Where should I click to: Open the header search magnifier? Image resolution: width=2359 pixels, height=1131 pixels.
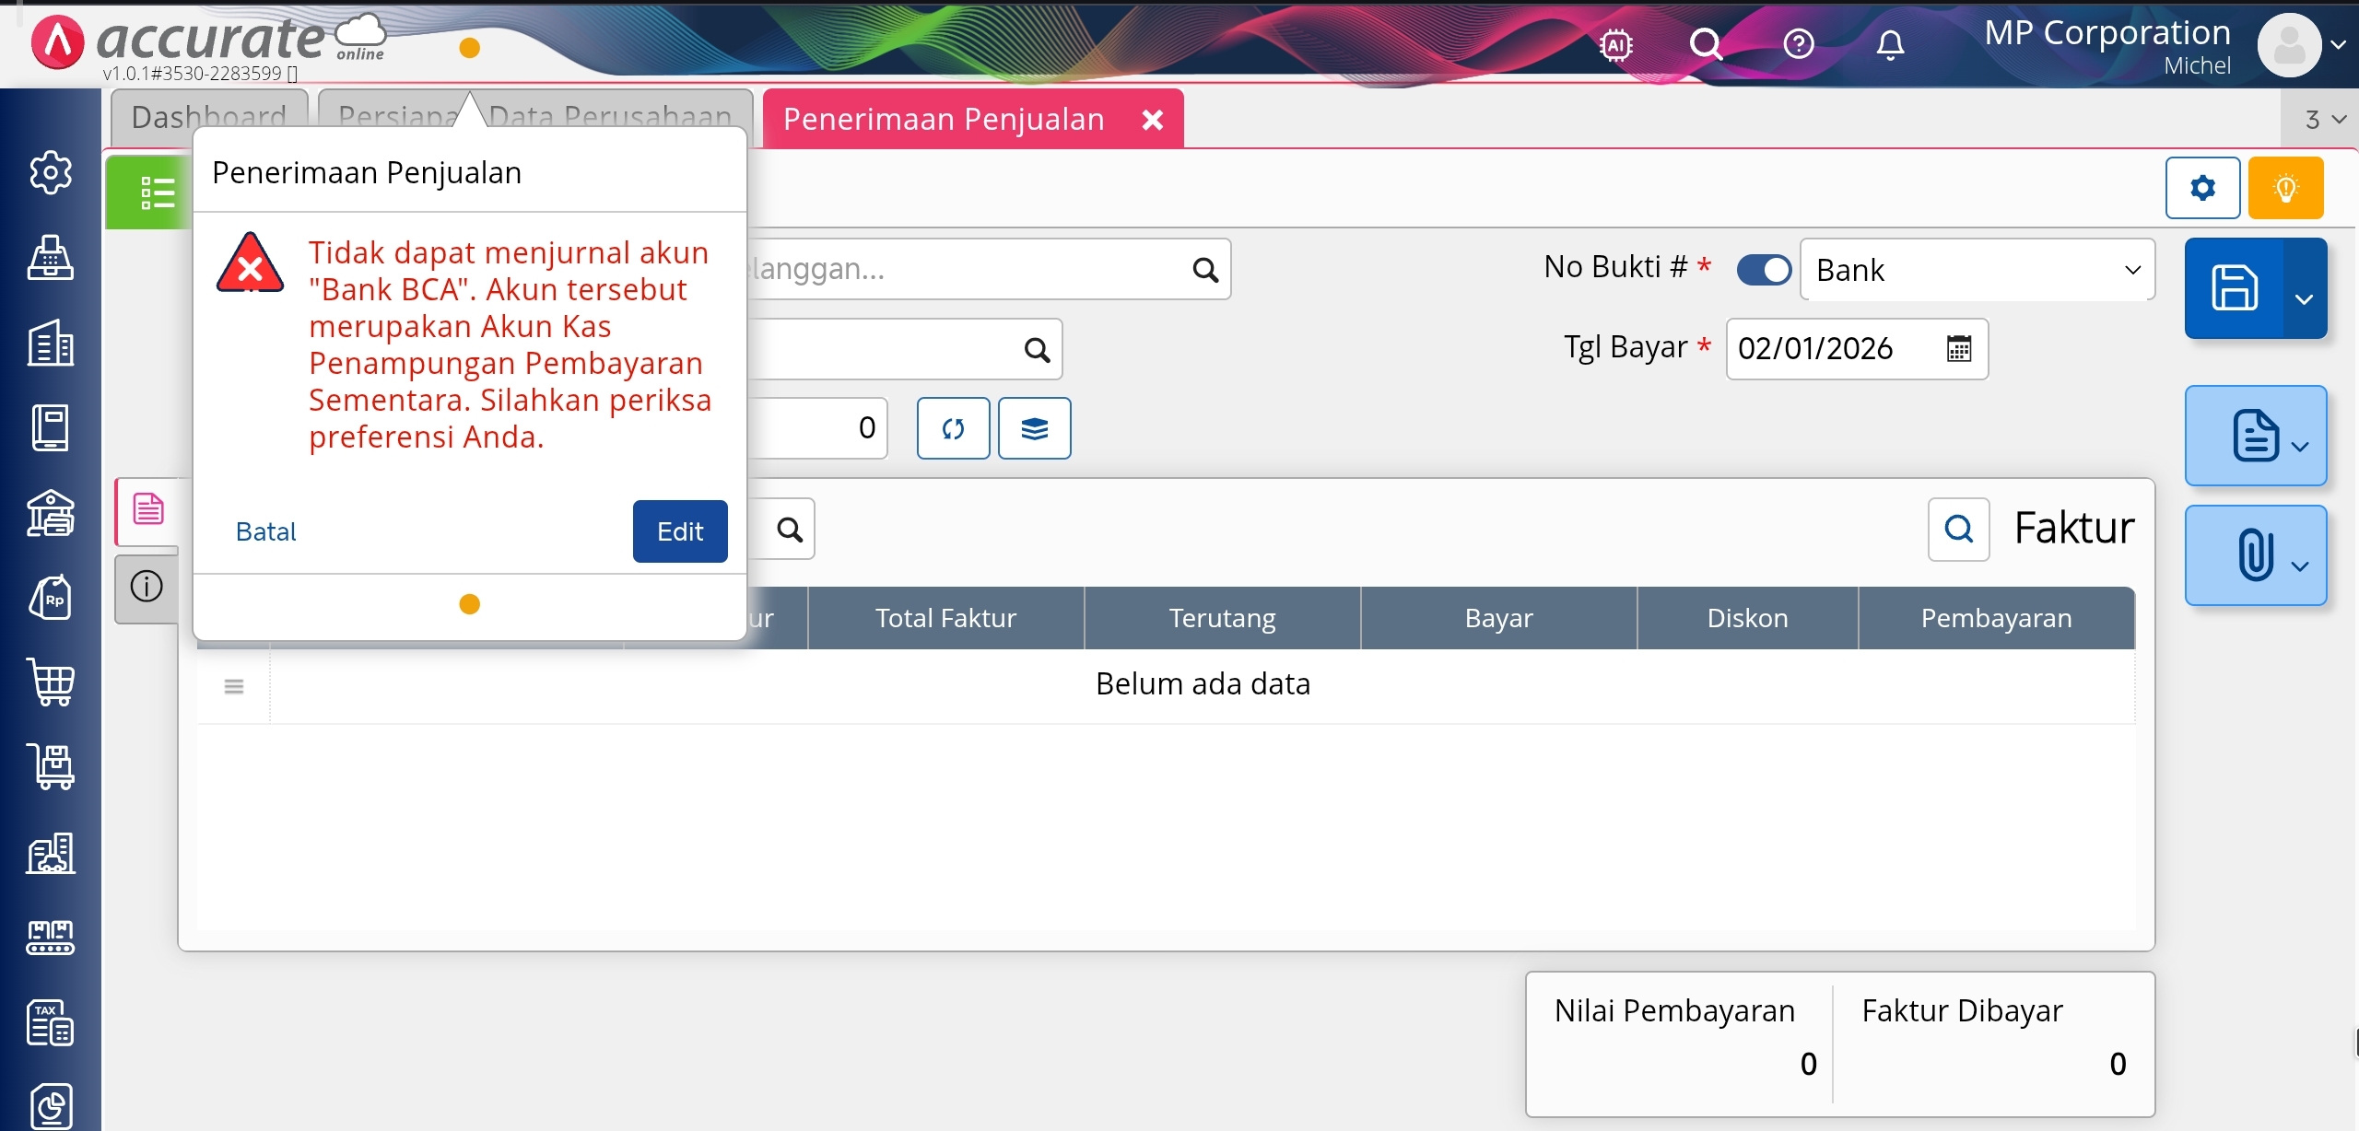[1706, 44]
